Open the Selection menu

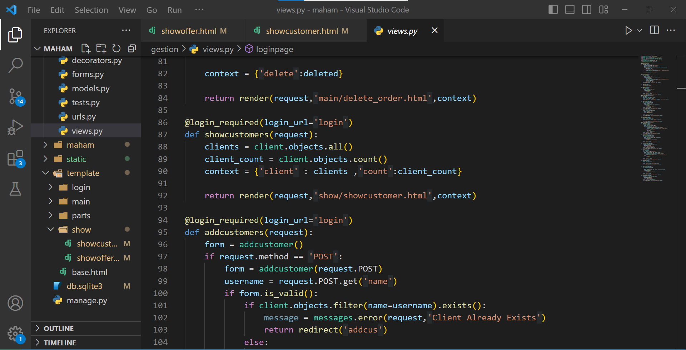(91, 10)
